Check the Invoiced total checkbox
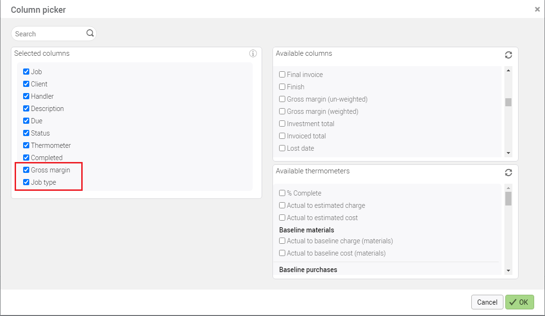The height and width of the screenshot is (316, 545). click(282, 136)
